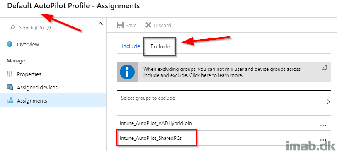Select the Intune_AutoPilot_SharedPCs group row
Screen dimensions: 337x151
tap(224, 138)
